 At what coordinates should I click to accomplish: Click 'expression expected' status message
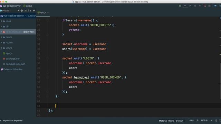point(13,121)
